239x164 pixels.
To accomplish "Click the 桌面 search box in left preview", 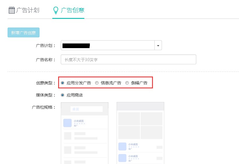I will (x=86, y=109).
